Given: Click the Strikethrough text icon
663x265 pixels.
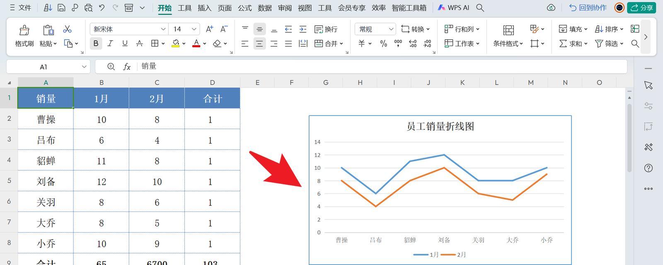Looking at the screenshot, I should tap(140, 43).
